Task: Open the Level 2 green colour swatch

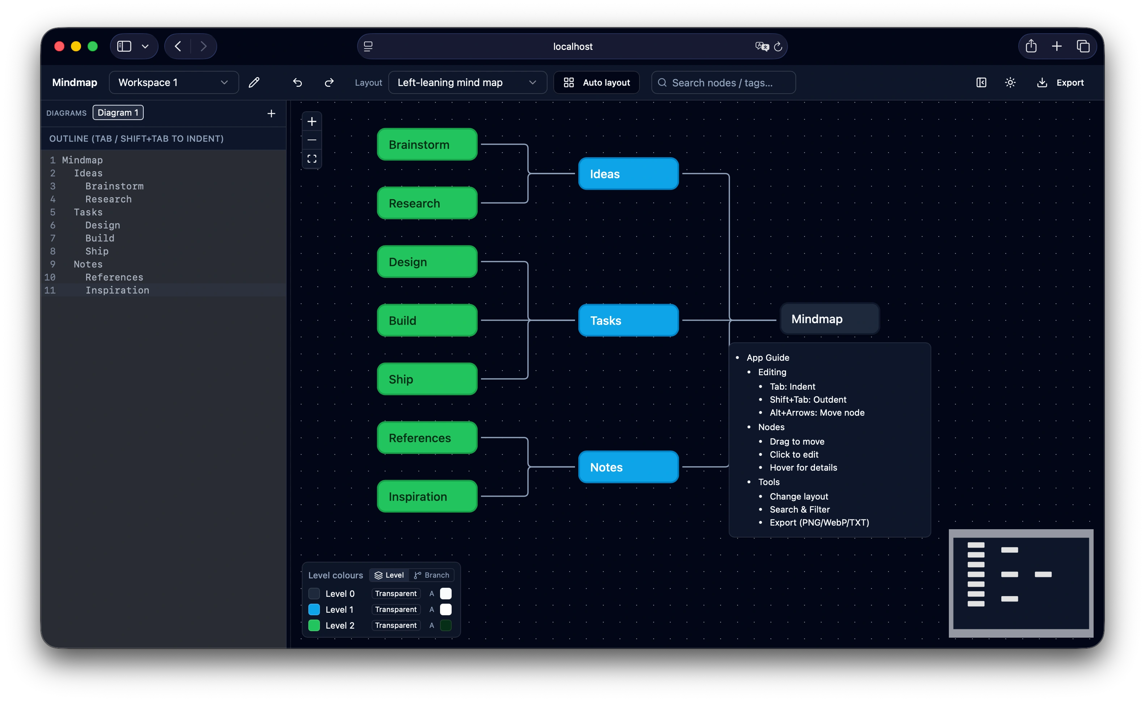Action: (x=314, y=625)
